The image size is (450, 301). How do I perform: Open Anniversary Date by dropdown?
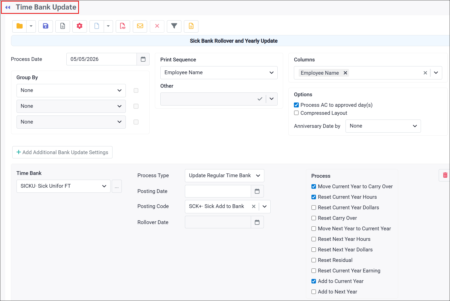(x=383, y=126)
